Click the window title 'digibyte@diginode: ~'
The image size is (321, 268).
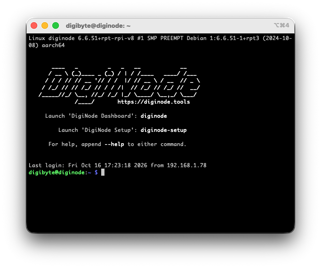[x=98, y=26]
